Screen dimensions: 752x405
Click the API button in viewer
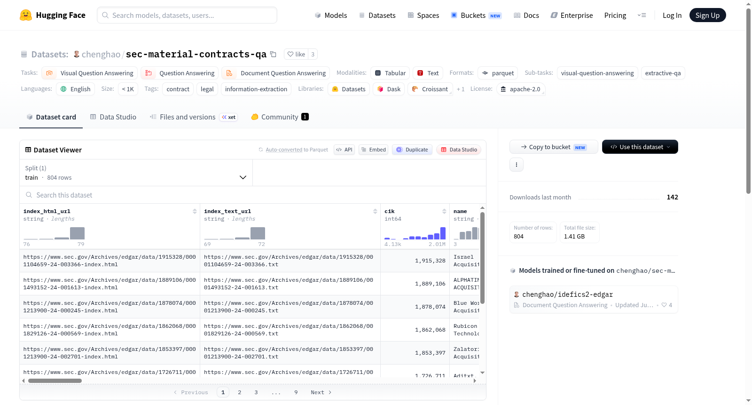pyautogui.click(x=344, y=150)
